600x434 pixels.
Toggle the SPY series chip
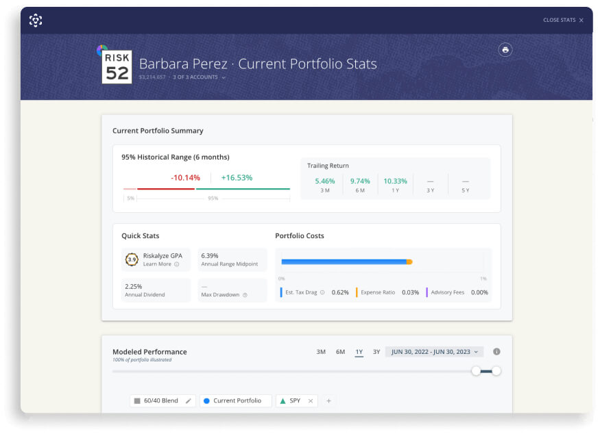click(x=291, y=400)
